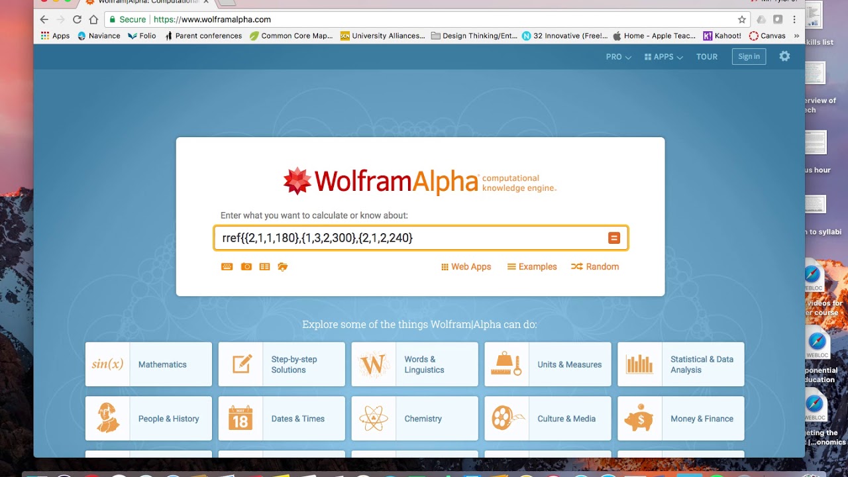848x477 pixels.
Task: Open the Statistical & Data Analysis card
Action: click(x=681, y=364)
